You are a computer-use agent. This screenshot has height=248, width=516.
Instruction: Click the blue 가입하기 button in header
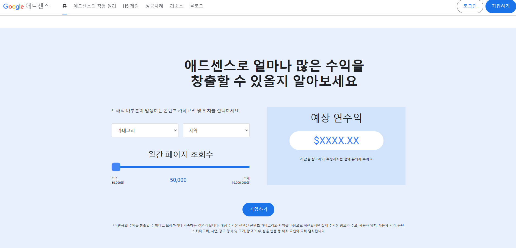point(501,6)
